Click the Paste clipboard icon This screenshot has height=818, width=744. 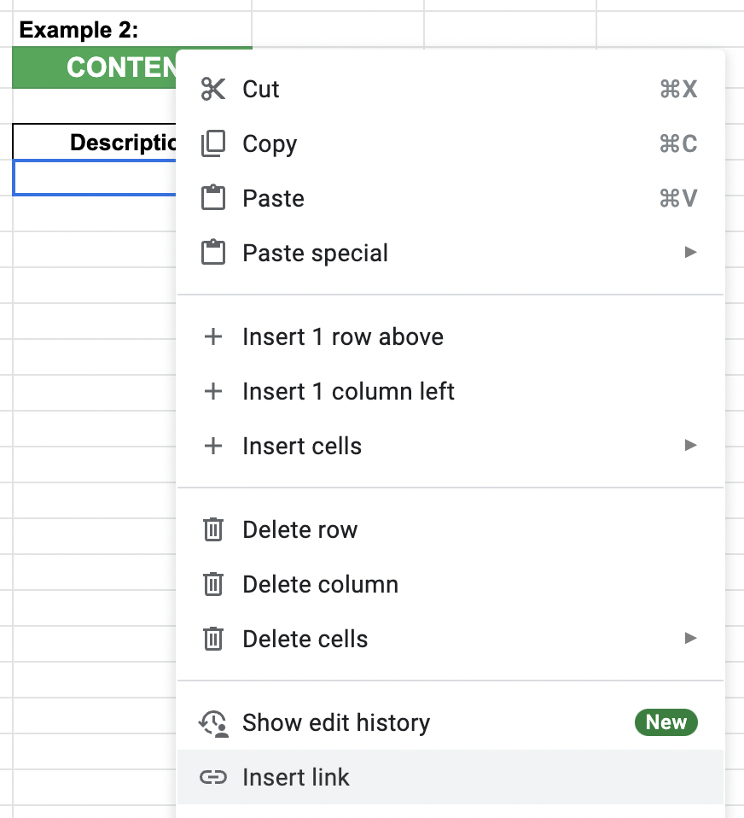point(212,198)
